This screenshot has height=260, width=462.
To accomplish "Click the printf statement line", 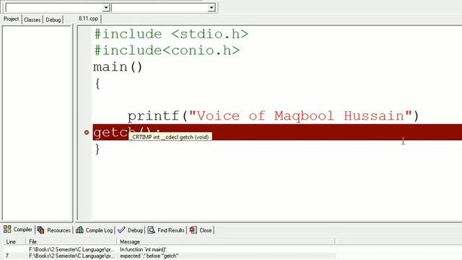I will (273, 116).
